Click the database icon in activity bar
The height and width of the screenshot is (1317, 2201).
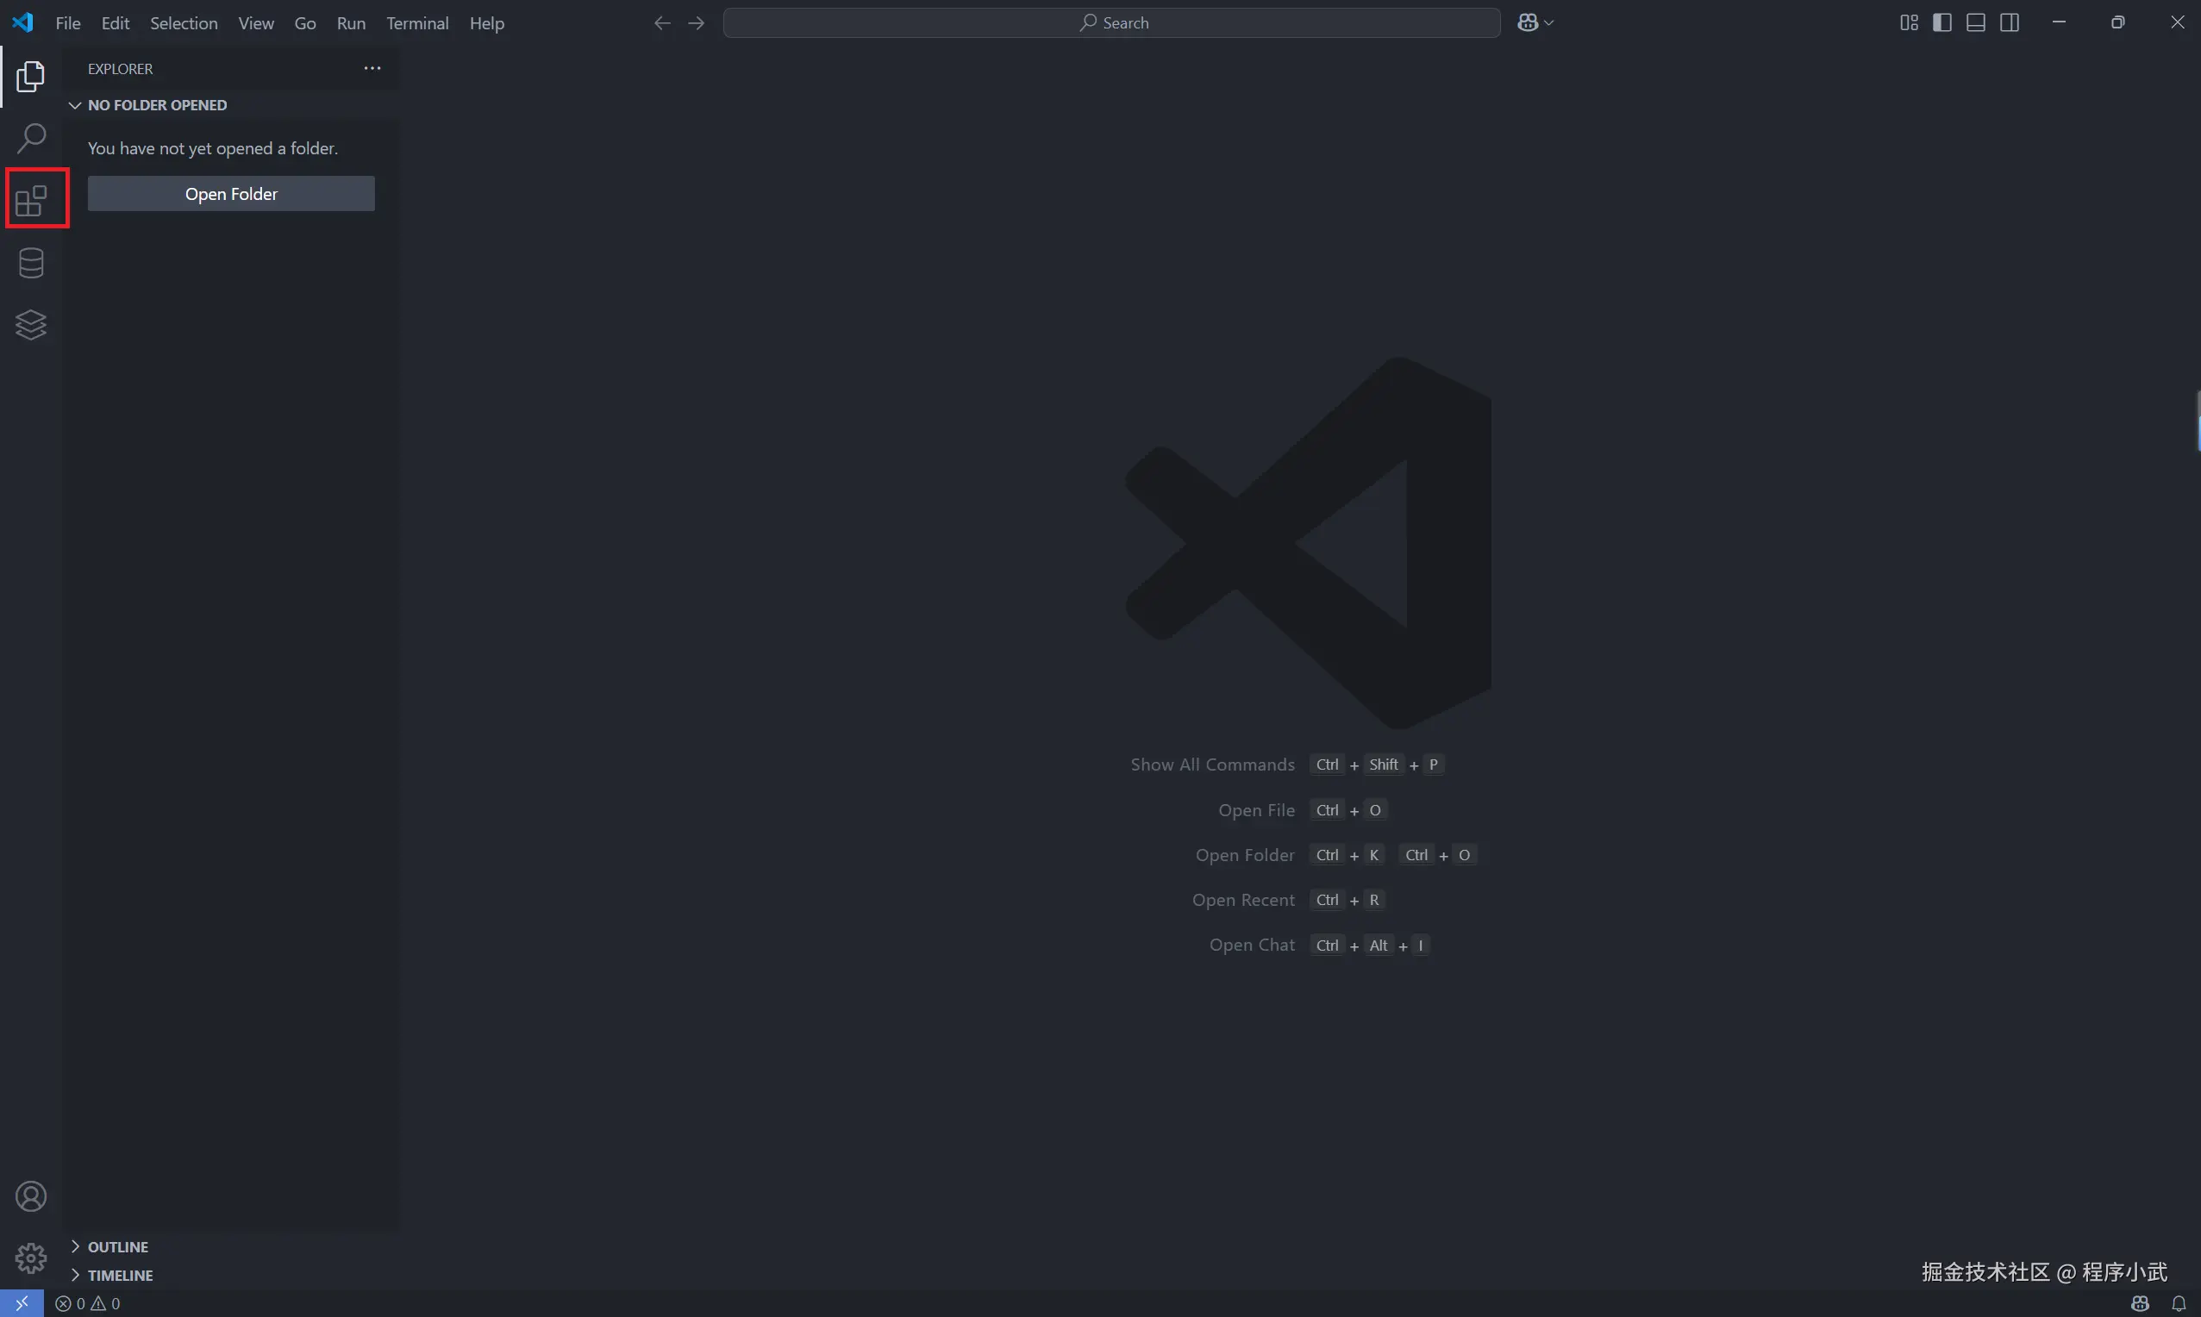pos(31,263)
